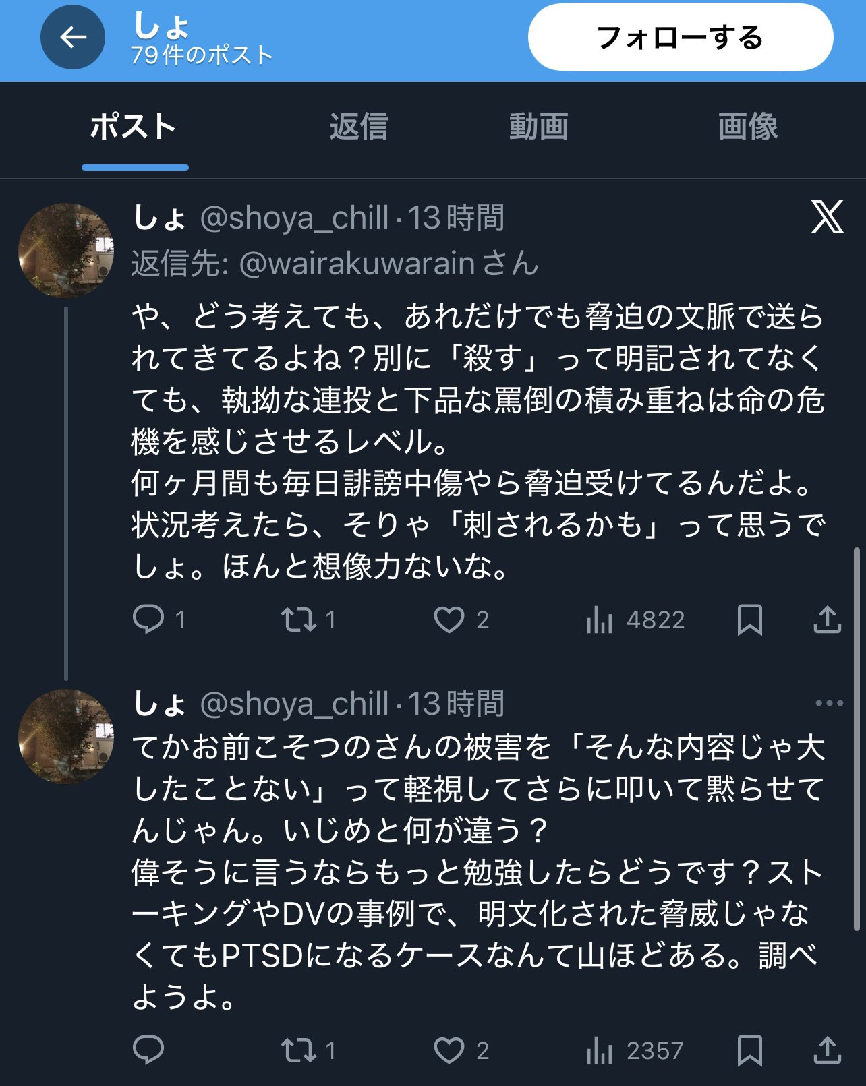Reply to the first post
This screenshot has width=866, height=1086.
(x=148, y=619)
